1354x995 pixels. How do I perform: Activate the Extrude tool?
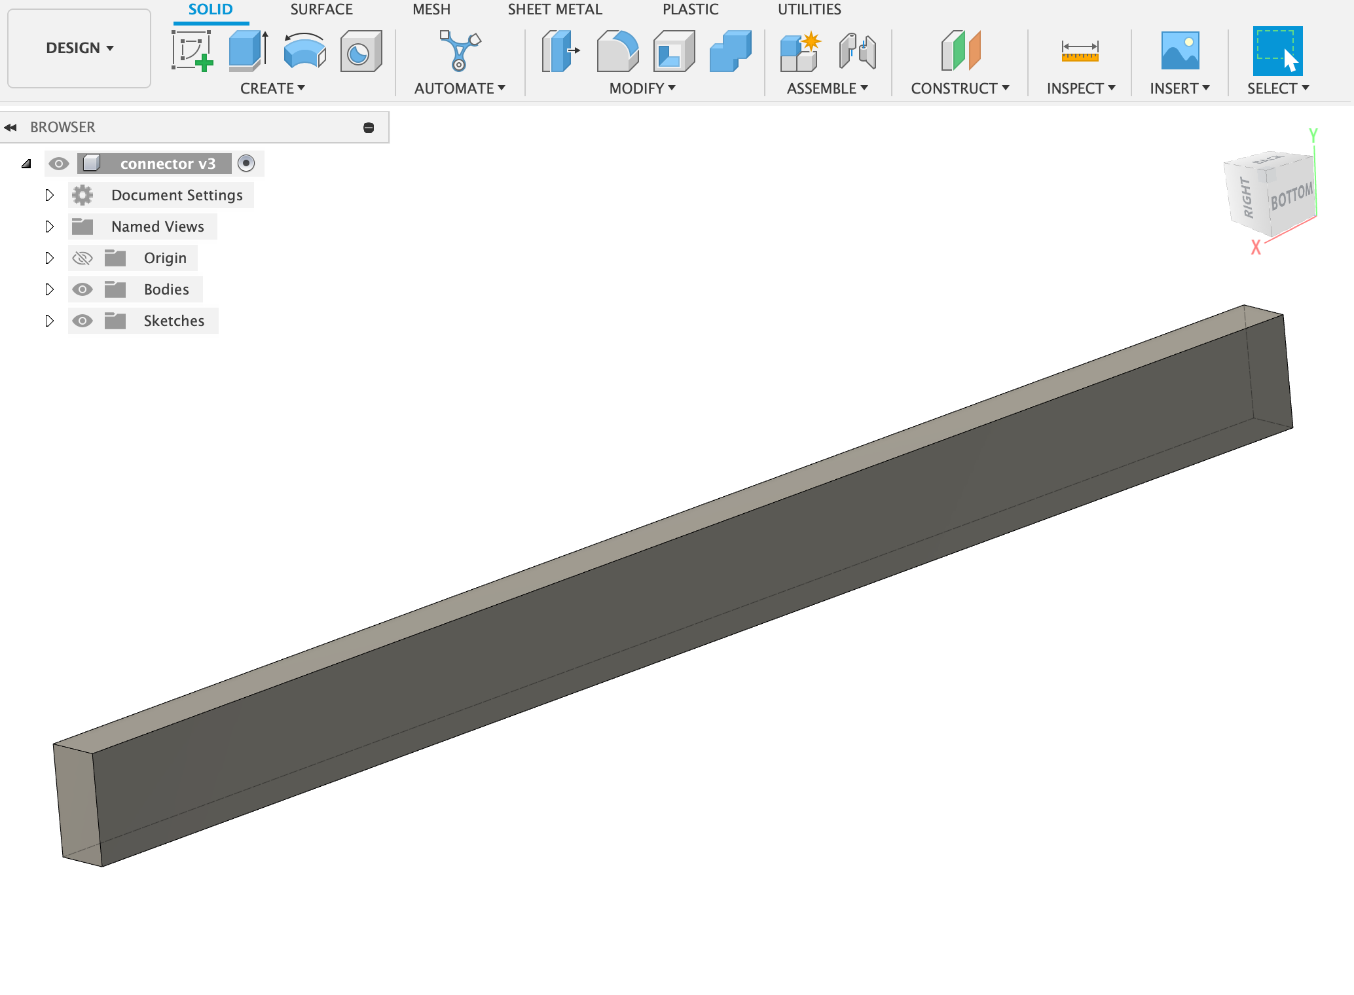[x=247, y=52]
